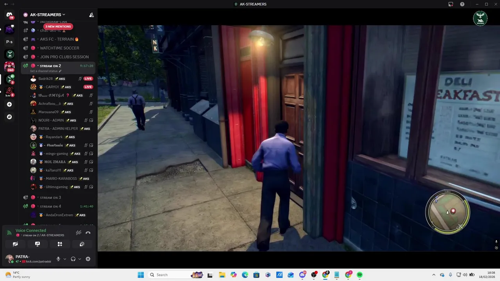Expand microphone input options arrow

point(65,259)
